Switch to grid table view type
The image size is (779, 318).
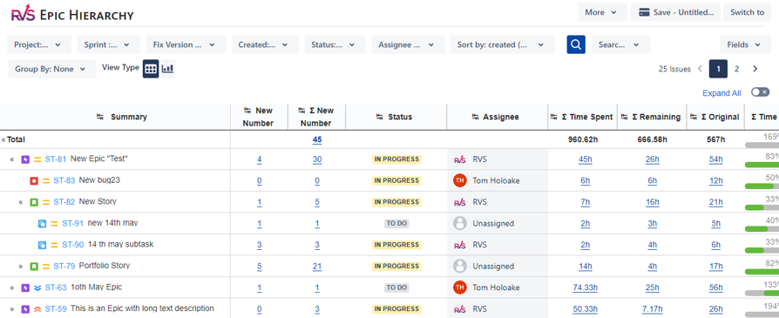(x=151, y=69)
